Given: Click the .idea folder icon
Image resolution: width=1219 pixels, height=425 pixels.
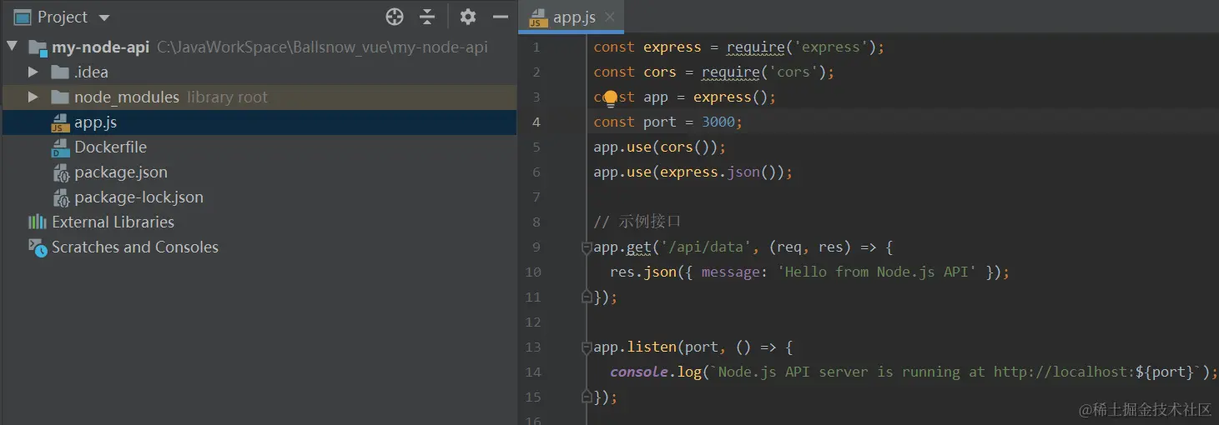Looking at the screenshot, I should [60, 72].
